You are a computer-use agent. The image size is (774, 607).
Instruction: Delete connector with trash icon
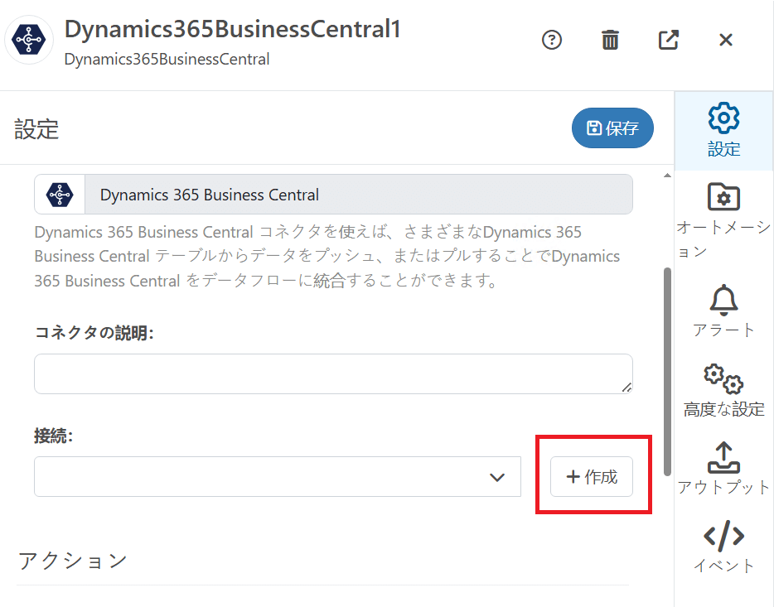click(610, 40)
